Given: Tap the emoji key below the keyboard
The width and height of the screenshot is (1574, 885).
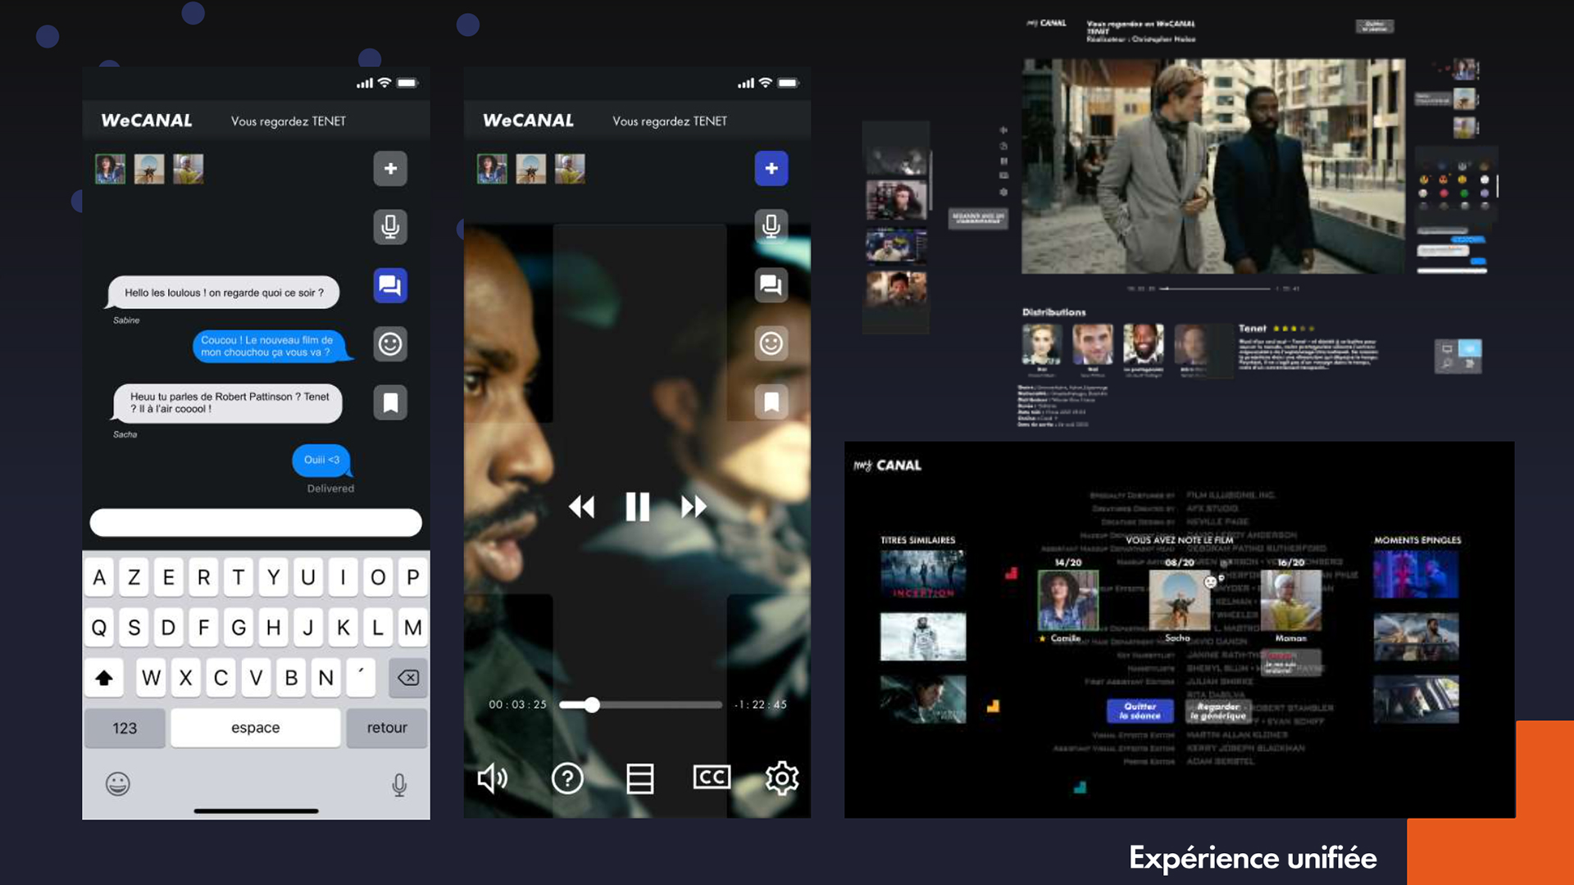Looking at the screenshot, I should 118,784.
